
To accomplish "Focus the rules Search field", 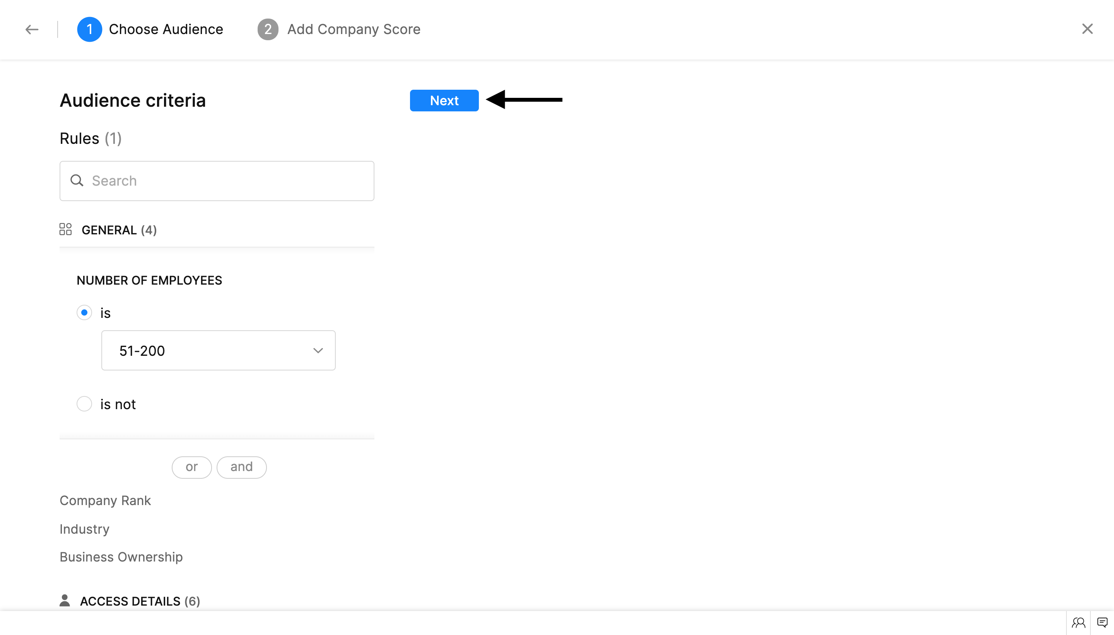I will point(227,181).
